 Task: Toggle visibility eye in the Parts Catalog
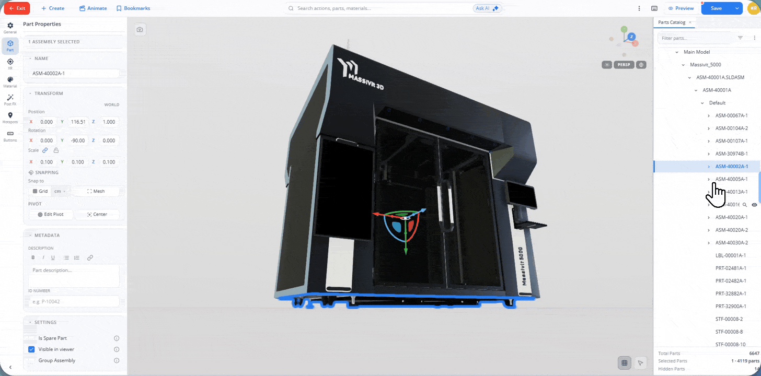click(x=754, y=205)
